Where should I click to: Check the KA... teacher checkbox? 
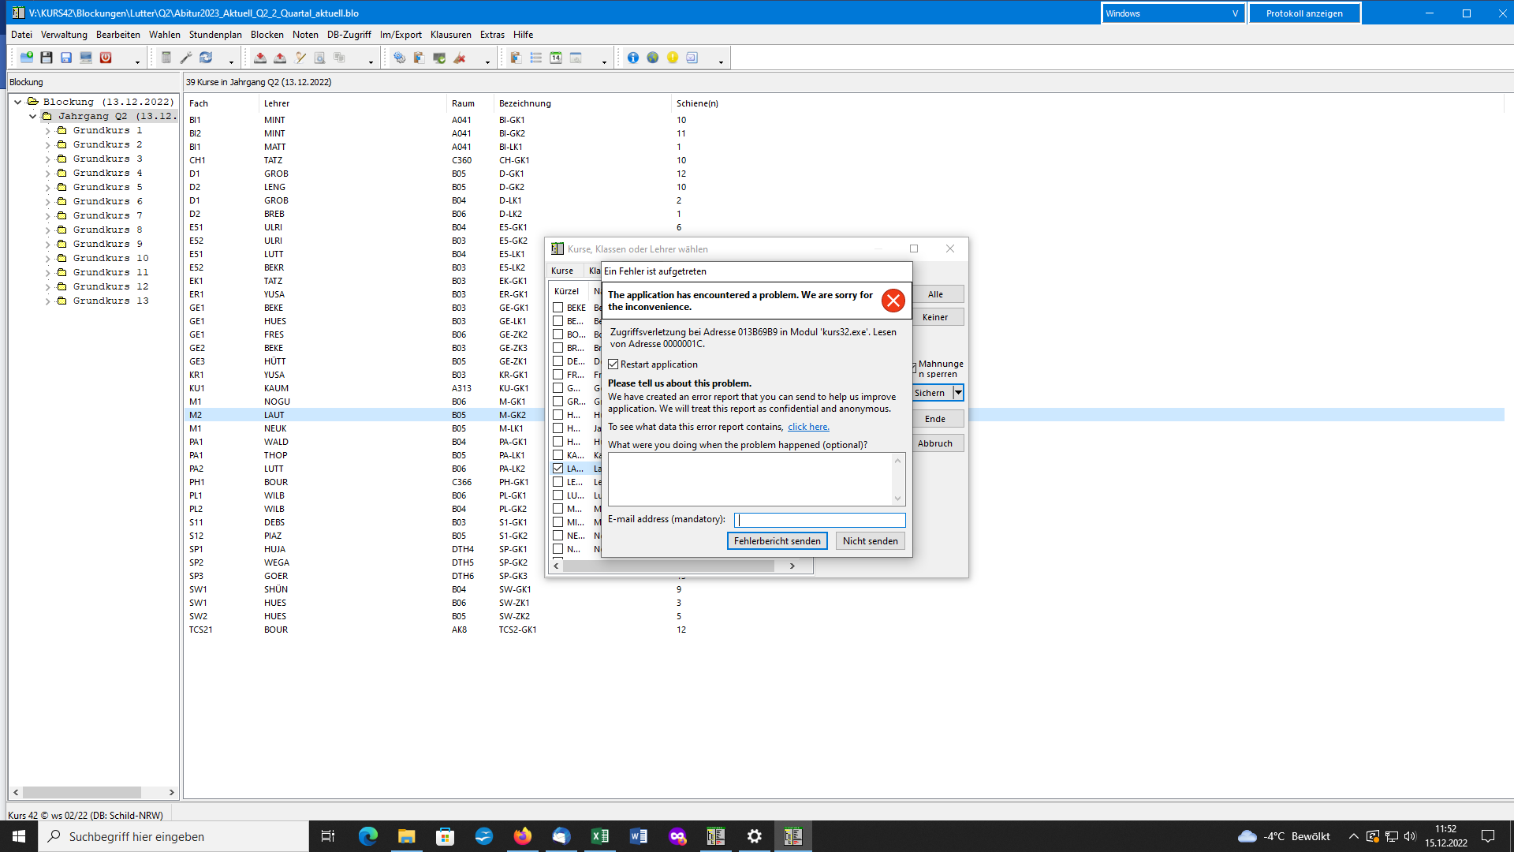558,455
